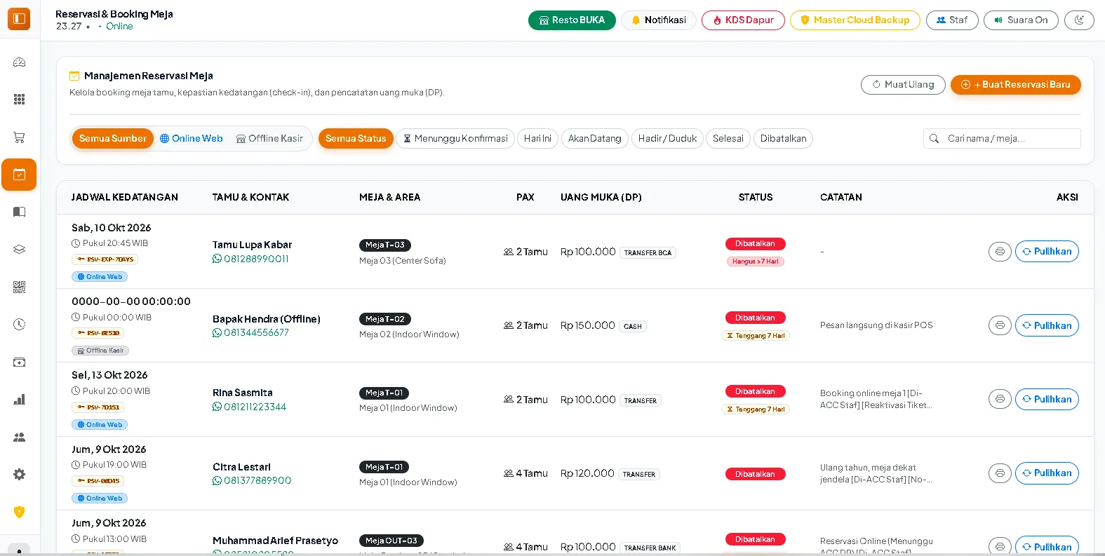Filter to Hari Ini reservations

537,139
